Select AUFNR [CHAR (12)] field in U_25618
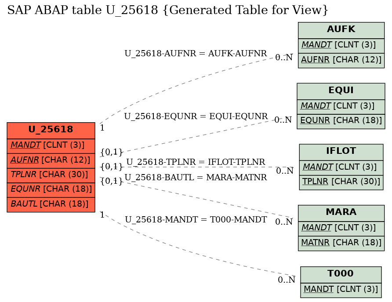This screenshot has width=392, height=302. 51,160
